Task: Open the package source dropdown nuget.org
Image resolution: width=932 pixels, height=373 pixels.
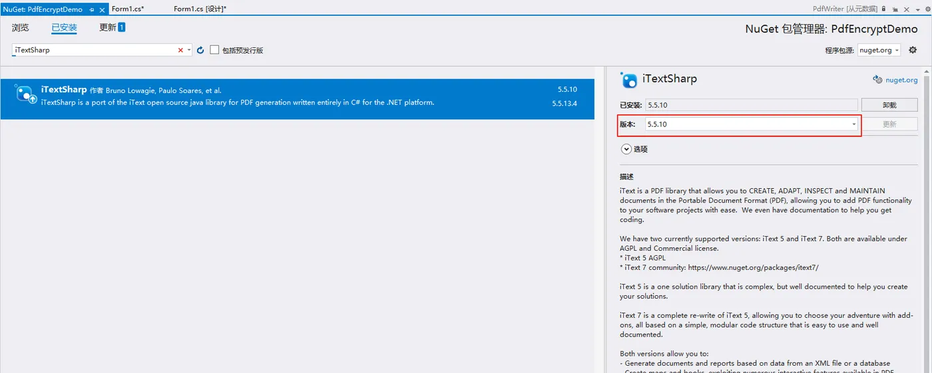Action: click(x=879, y=50)
